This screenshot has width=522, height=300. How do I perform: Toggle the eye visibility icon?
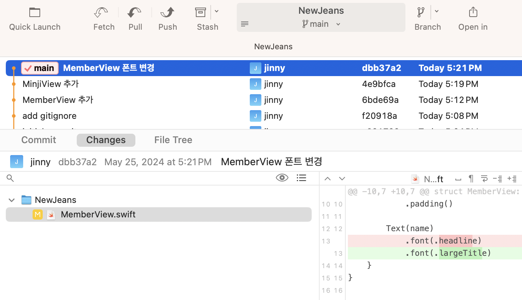[282, 178]
